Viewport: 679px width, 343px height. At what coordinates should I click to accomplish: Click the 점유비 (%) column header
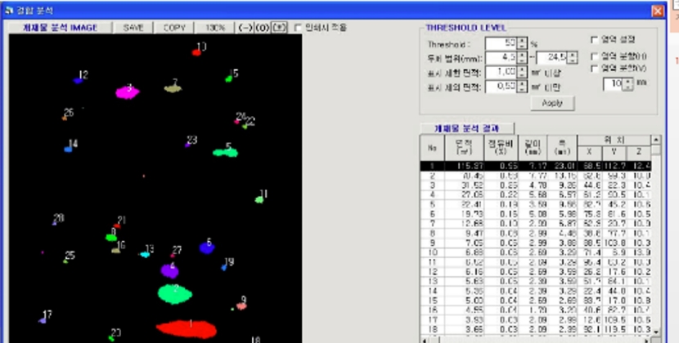501,148
